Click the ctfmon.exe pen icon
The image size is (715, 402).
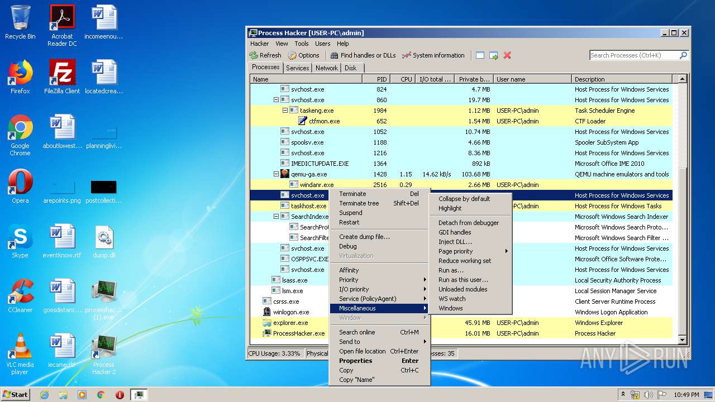pyautogui.click(x=303, y=121)
